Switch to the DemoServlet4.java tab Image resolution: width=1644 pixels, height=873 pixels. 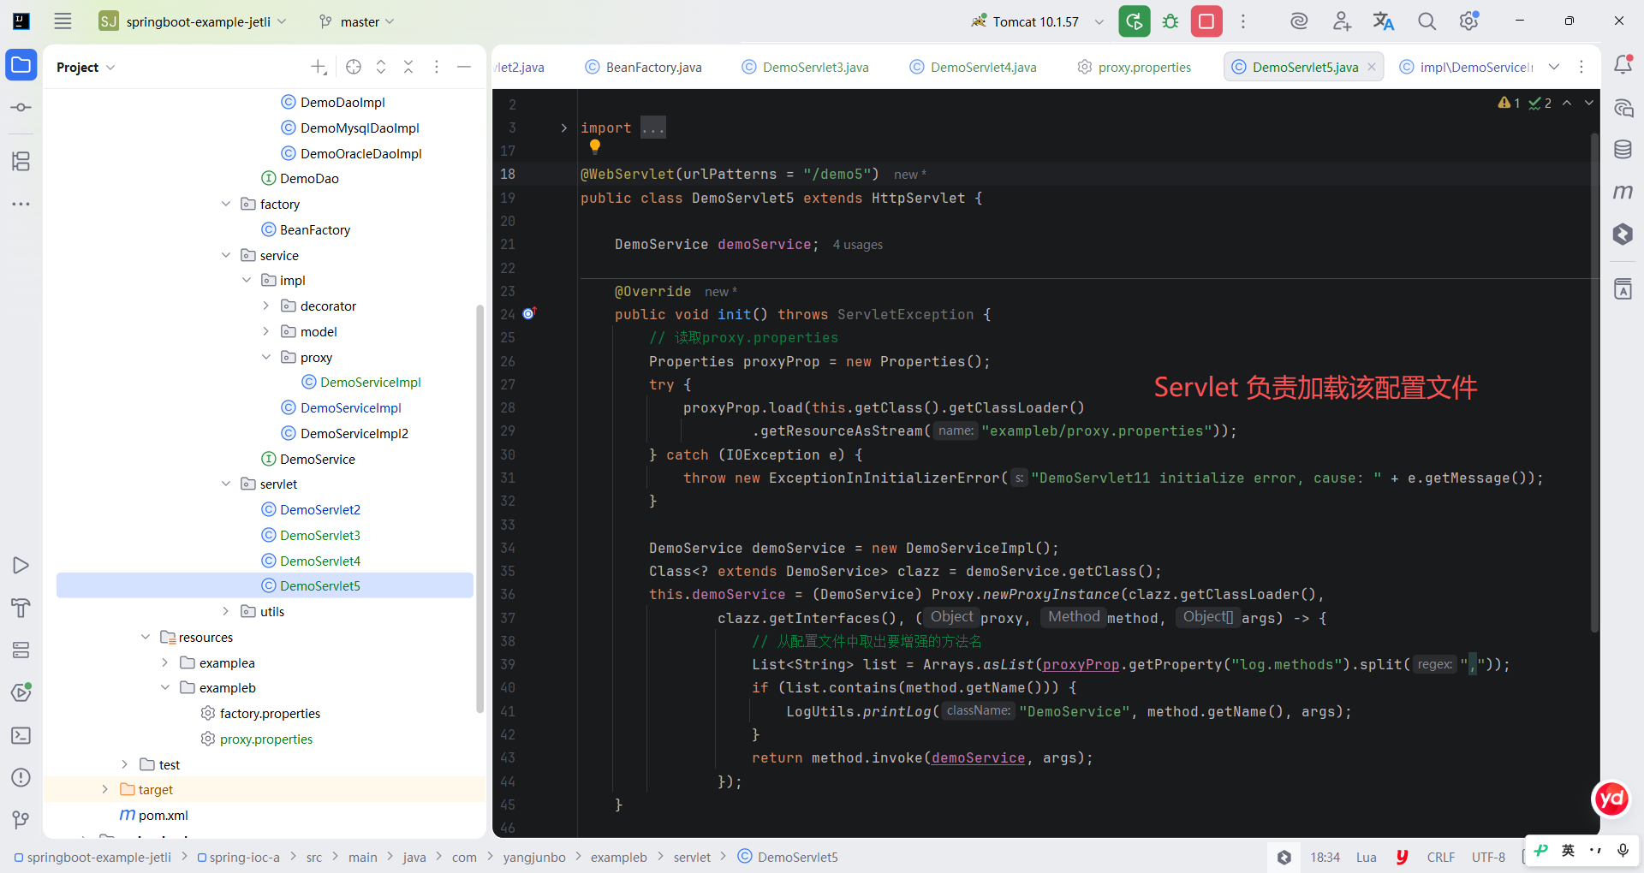tap(974, 67)
